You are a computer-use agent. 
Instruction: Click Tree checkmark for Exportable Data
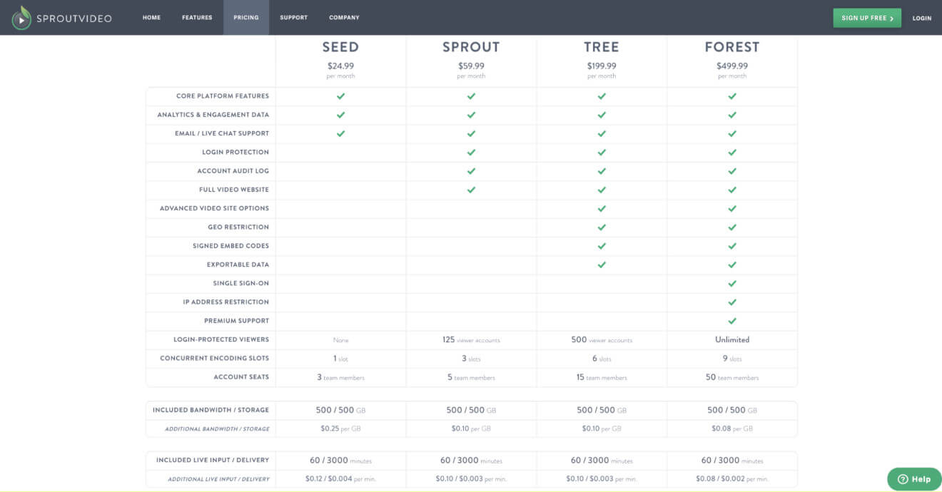(x=602, y=265)
